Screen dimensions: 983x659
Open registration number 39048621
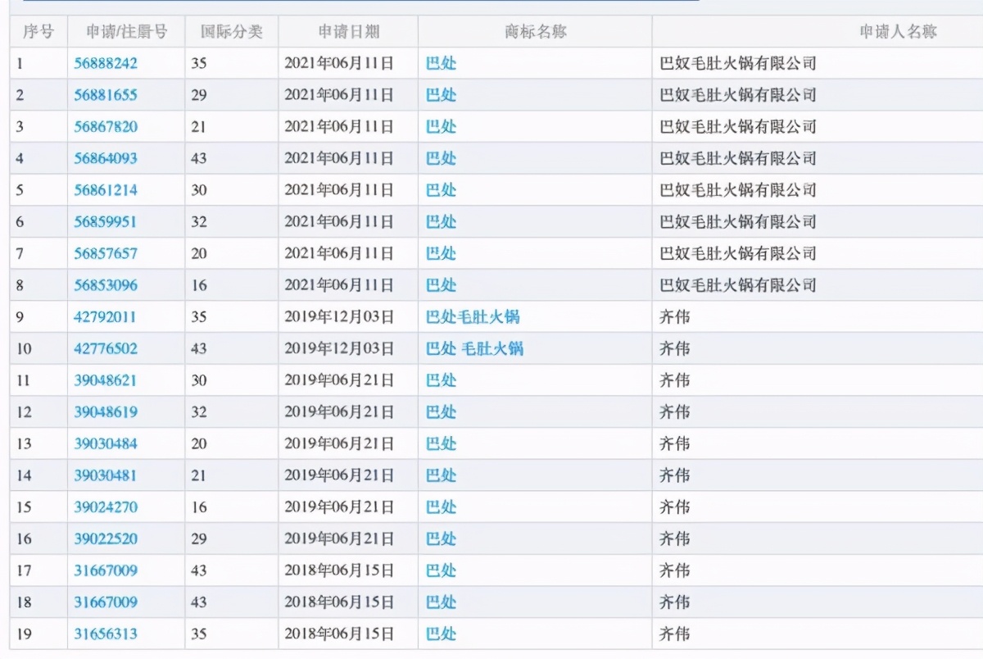[x=106, y=380]
